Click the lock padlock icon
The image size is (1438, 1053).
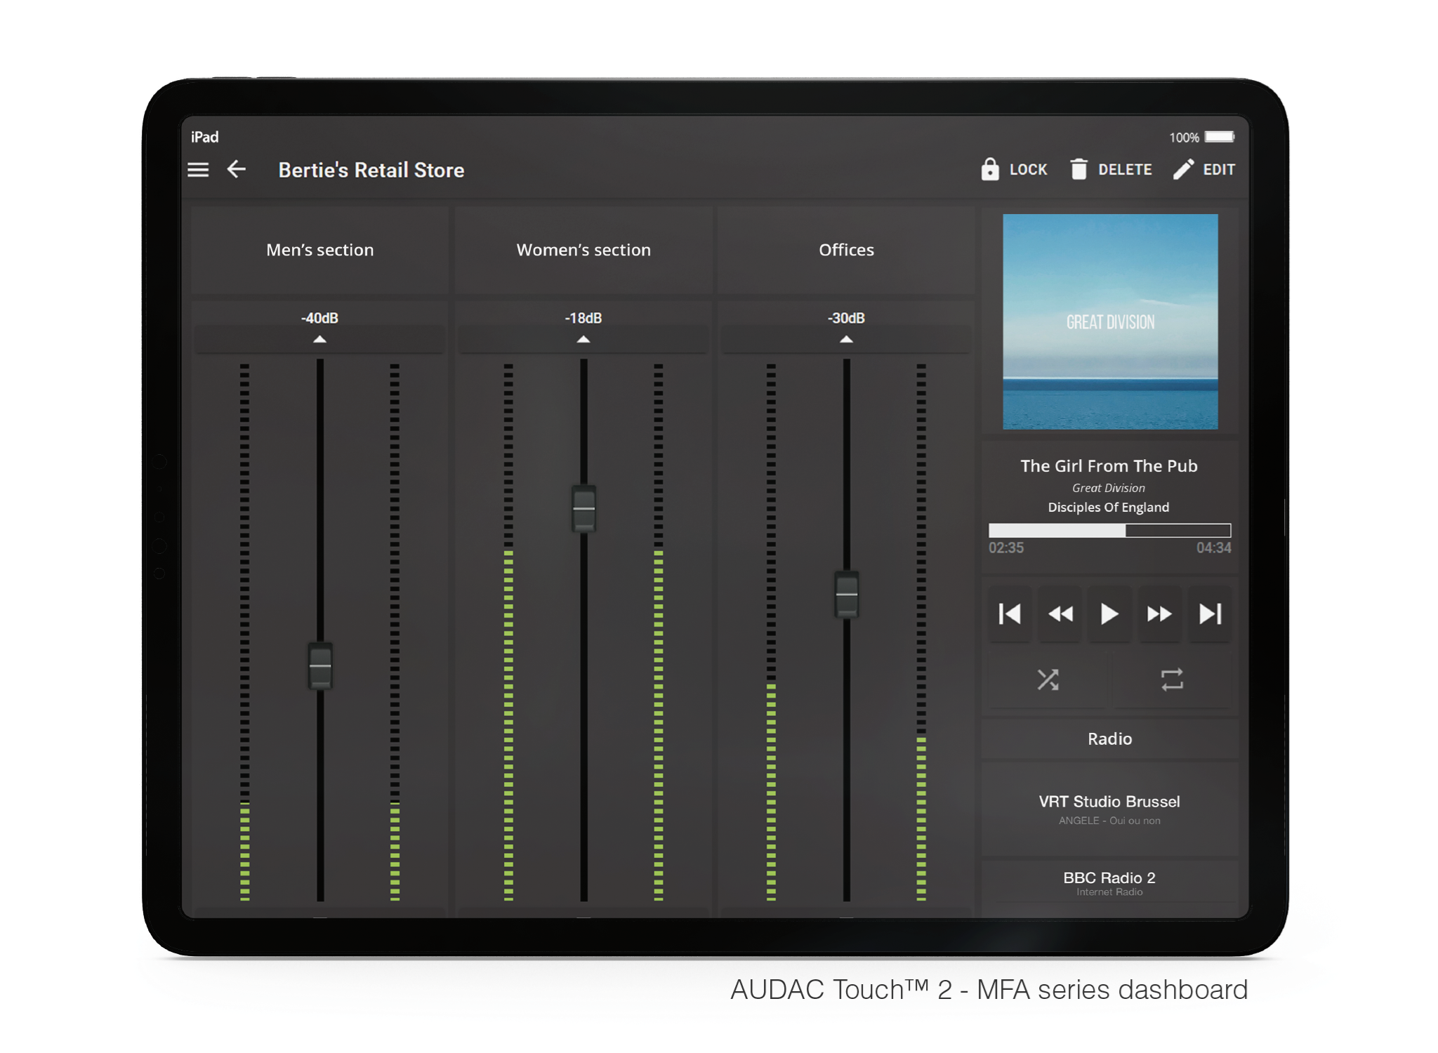coord(989,169)
